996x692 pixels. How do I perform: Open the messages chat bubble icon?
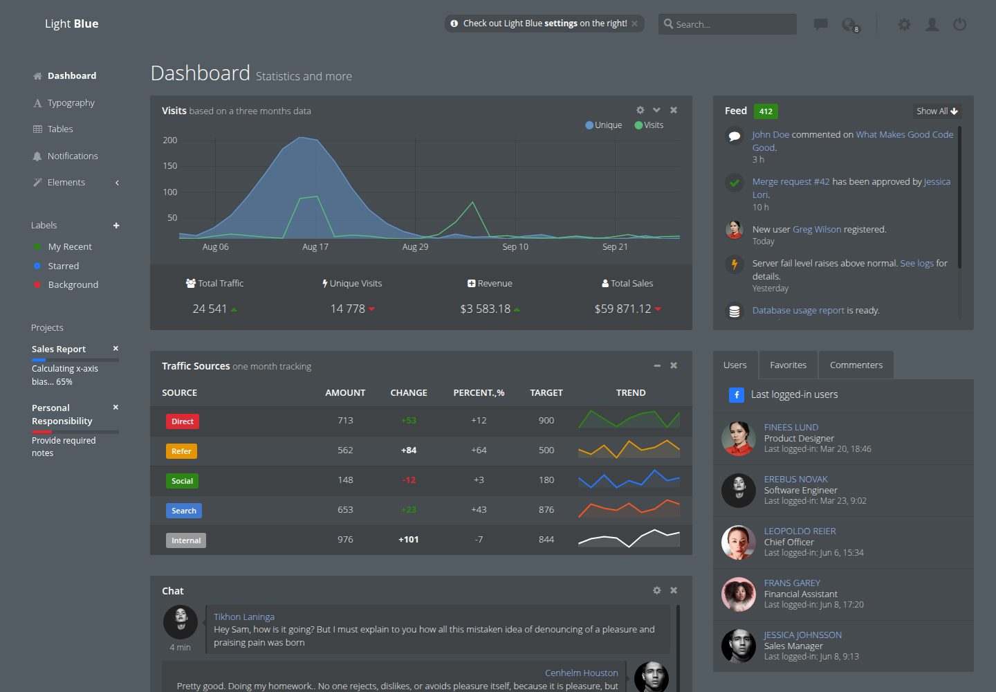821,24
